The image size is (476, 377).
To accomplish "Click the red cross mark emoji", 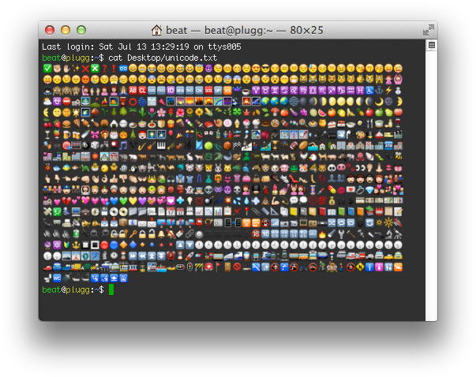I will 85,69.
